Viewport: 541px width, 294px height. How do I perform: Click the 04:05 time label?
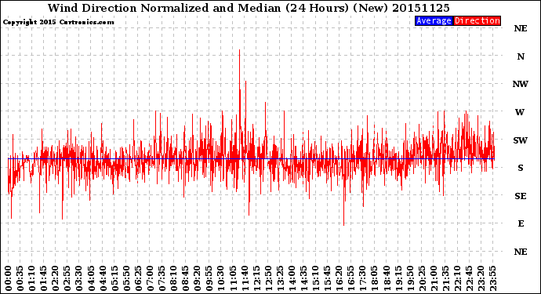(x=91, y=278)
